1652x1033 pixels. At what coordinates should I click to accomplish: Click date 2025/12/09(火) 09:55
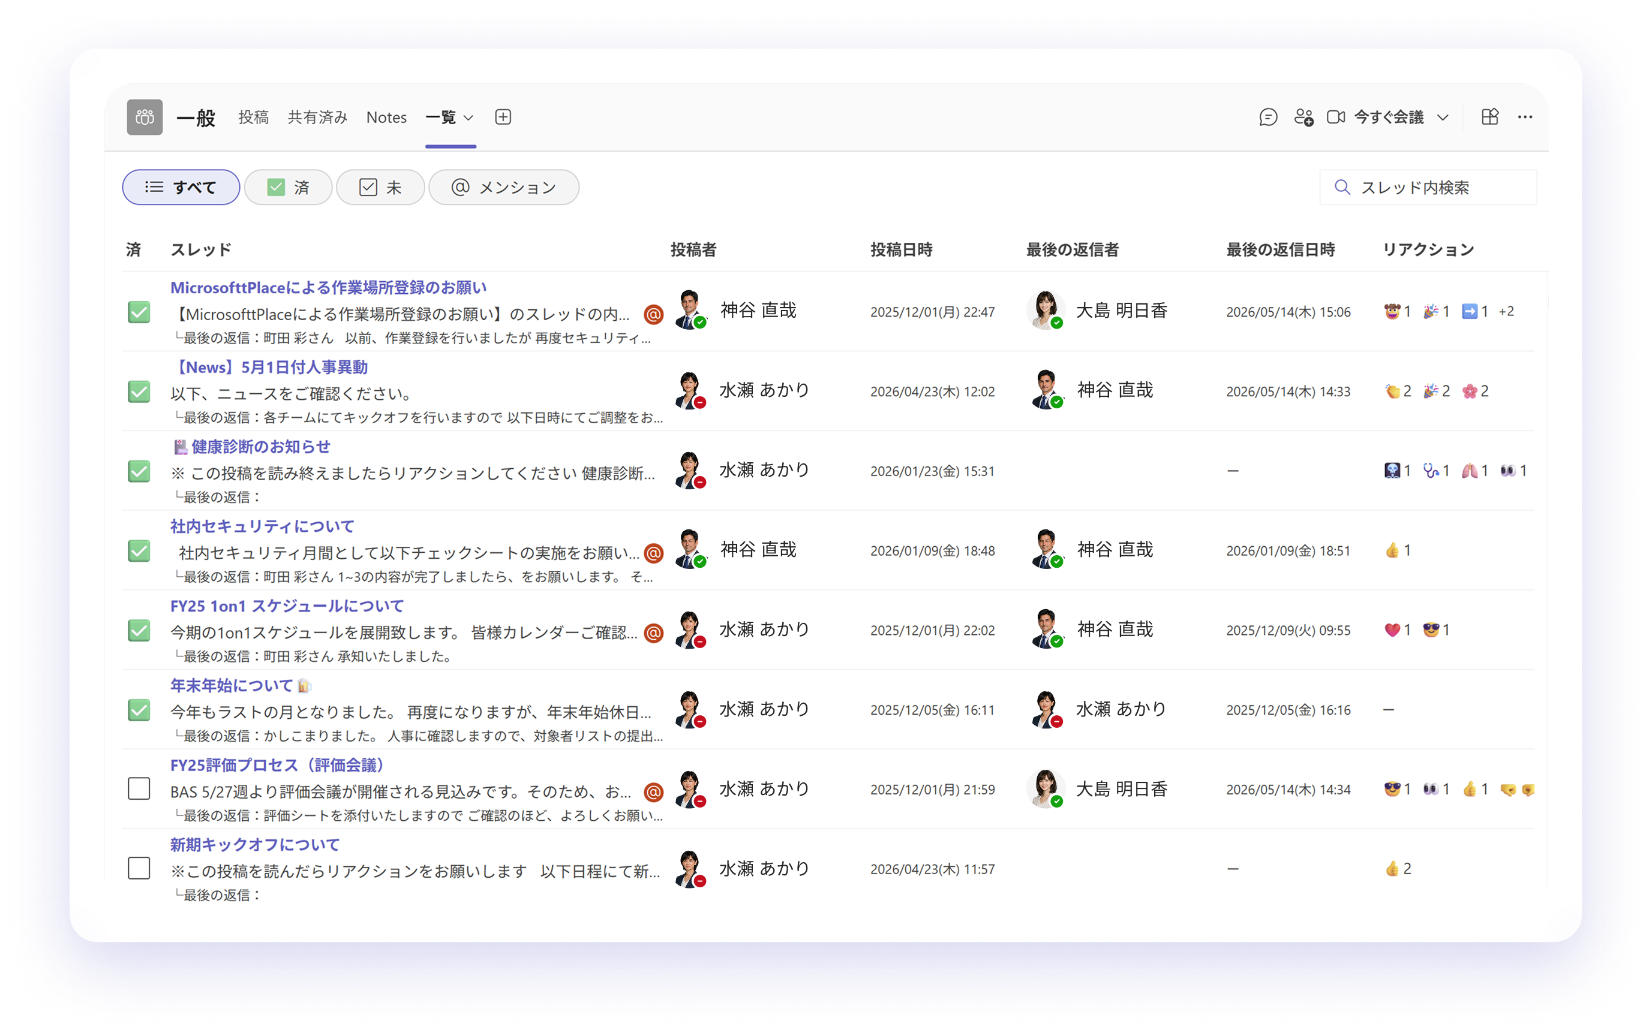(x=1288, y=631)
